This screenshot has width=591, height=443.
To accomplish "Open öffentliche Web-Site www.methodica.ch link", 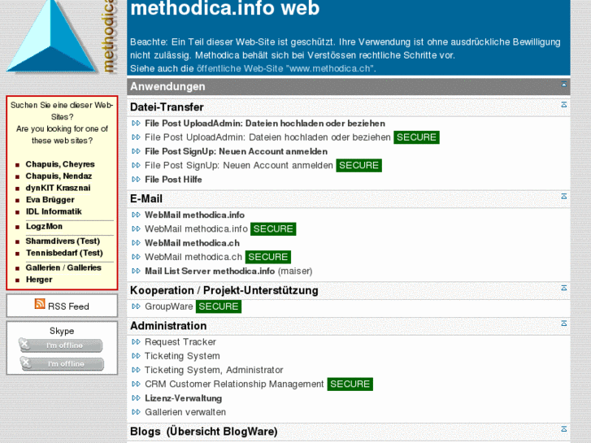I will (x=285, y=68).
